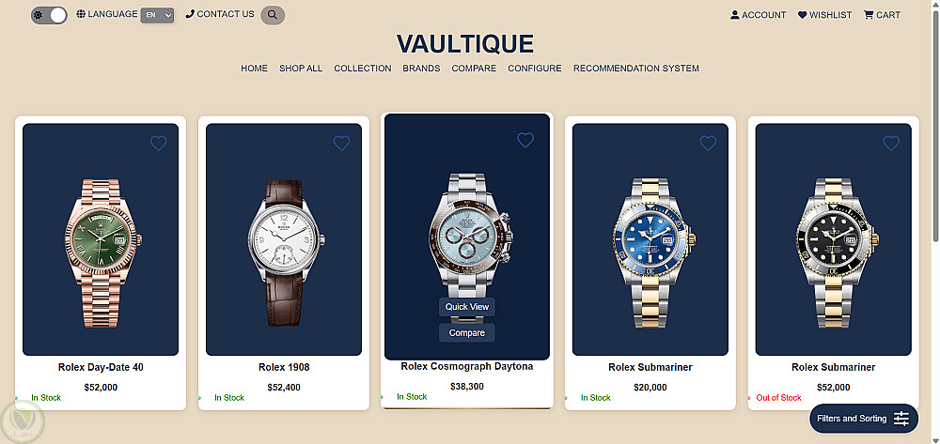Open the EN language dropdown
940x444 pixels.
point(157,15)
